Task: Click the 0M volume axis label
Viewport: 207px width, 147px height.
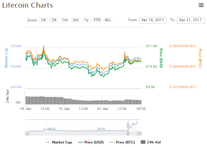Action: (x=18, y=102)
